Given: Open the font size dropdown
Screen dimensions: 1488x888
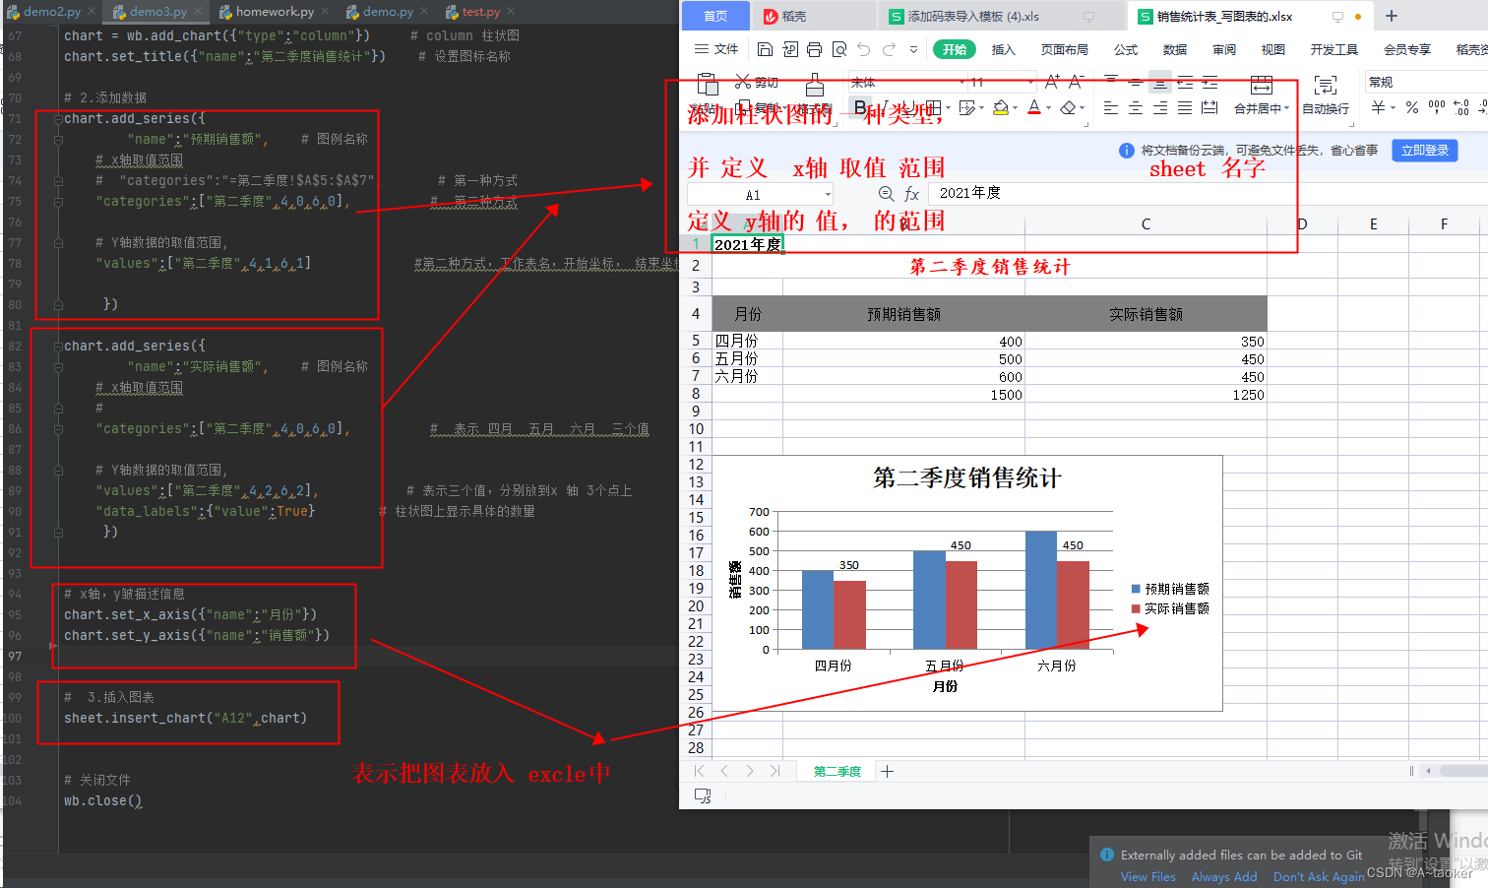Looking at the screenshot, I should pos(1030,81).
